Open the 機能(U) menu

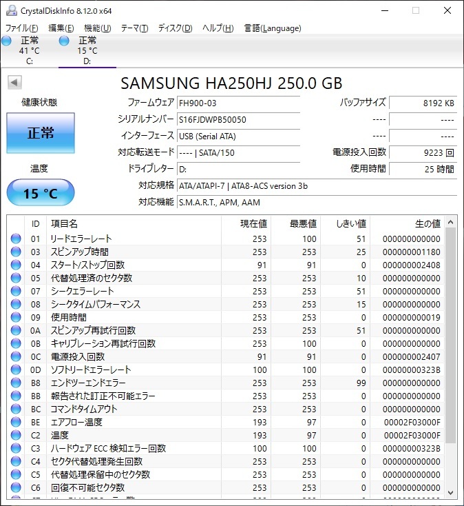[97, 28]
